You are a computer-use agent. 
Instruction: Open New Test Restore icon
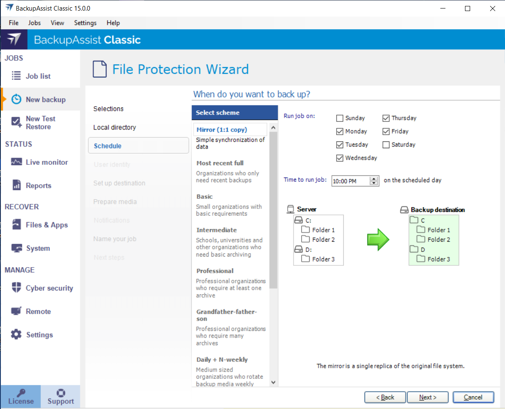[x=16, y=122]
